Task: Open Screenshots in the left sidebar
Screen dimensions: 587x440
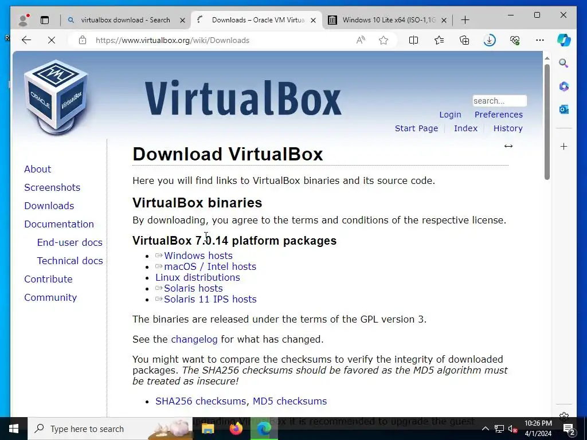Action: click(52, 187)
